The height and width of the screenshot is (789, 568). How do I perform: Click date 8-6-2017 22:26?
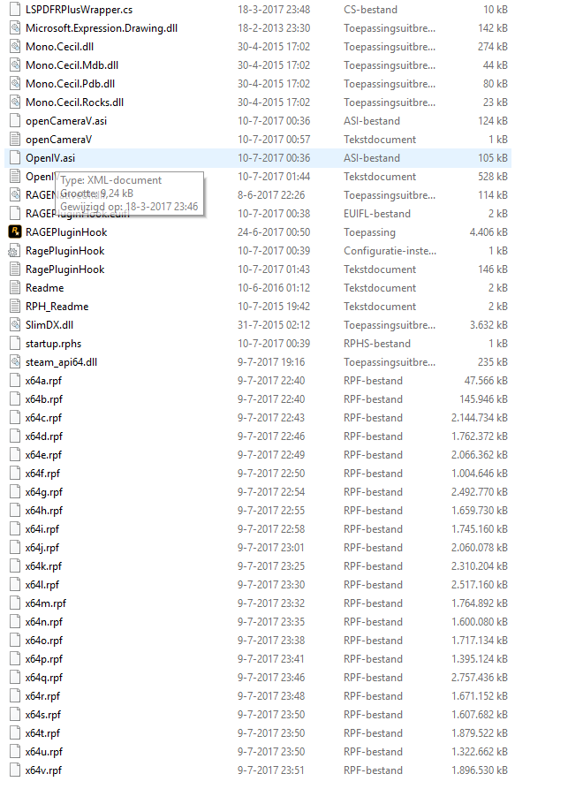[x=271, y=195]
